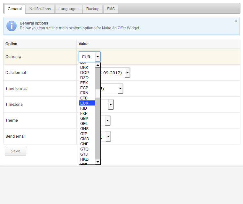243x204 pixels.
Task: Choose GYD in the currency list
Action: pos(87,154)
